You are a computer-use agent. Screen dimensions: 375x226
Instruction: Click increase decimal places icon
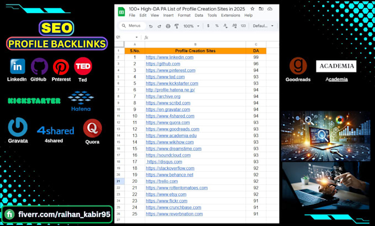click(x=234, y=26)
